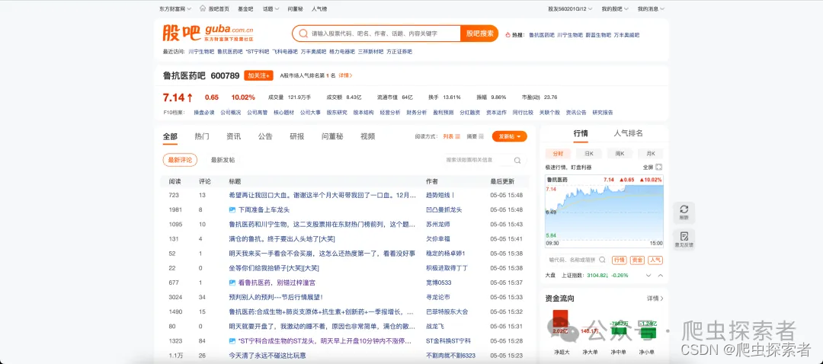The height and width of the screenshot is (364, 823).
Task: Click image icon before 下周准备上车龙头
Action: coord(232,210)
